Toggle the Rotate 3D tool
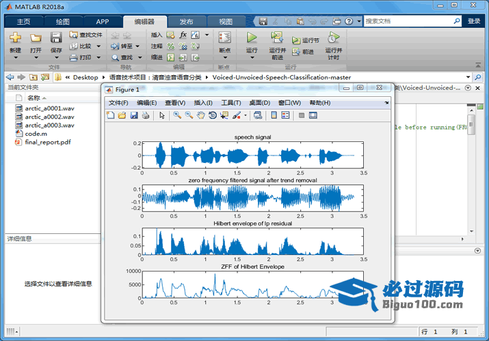The height and width of the screenshot is (341, 489). pyautogui.click(x=213, y=115)
